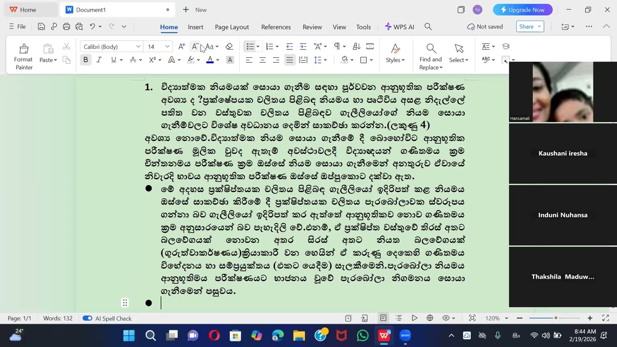
Task: Click the Print Preview icon
Action: 79,27
